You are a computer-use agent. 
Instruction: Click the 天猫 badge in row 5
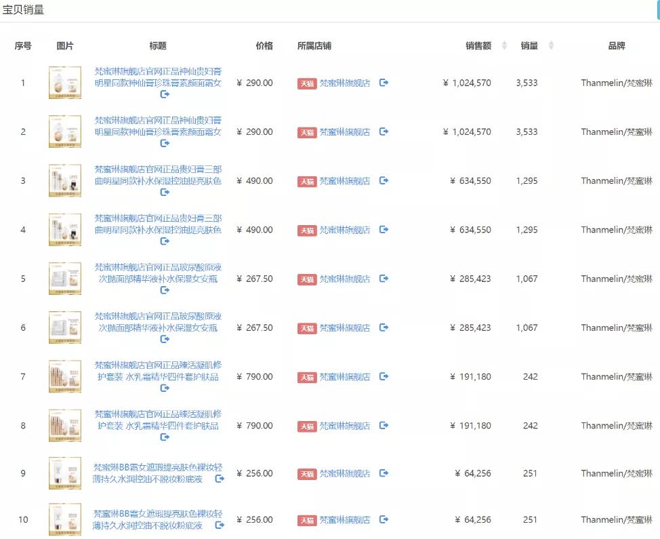(307, 279)
